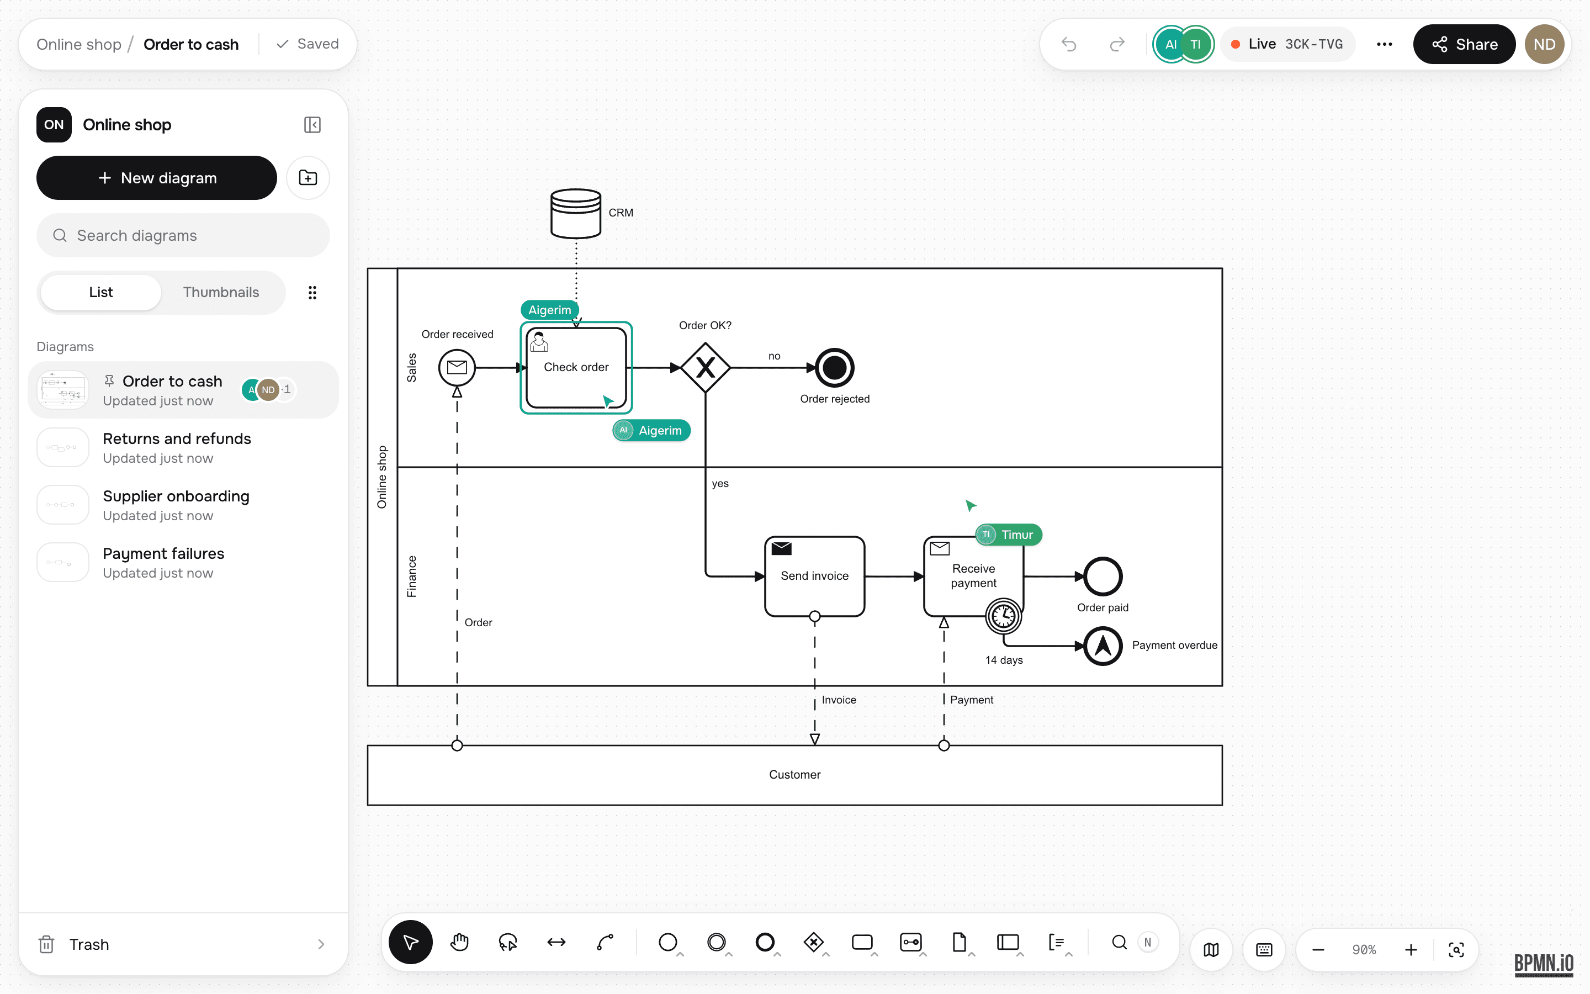1590x994 pixels.
Task: Activate the lasso selection tool
Action: tap(508, 942)
